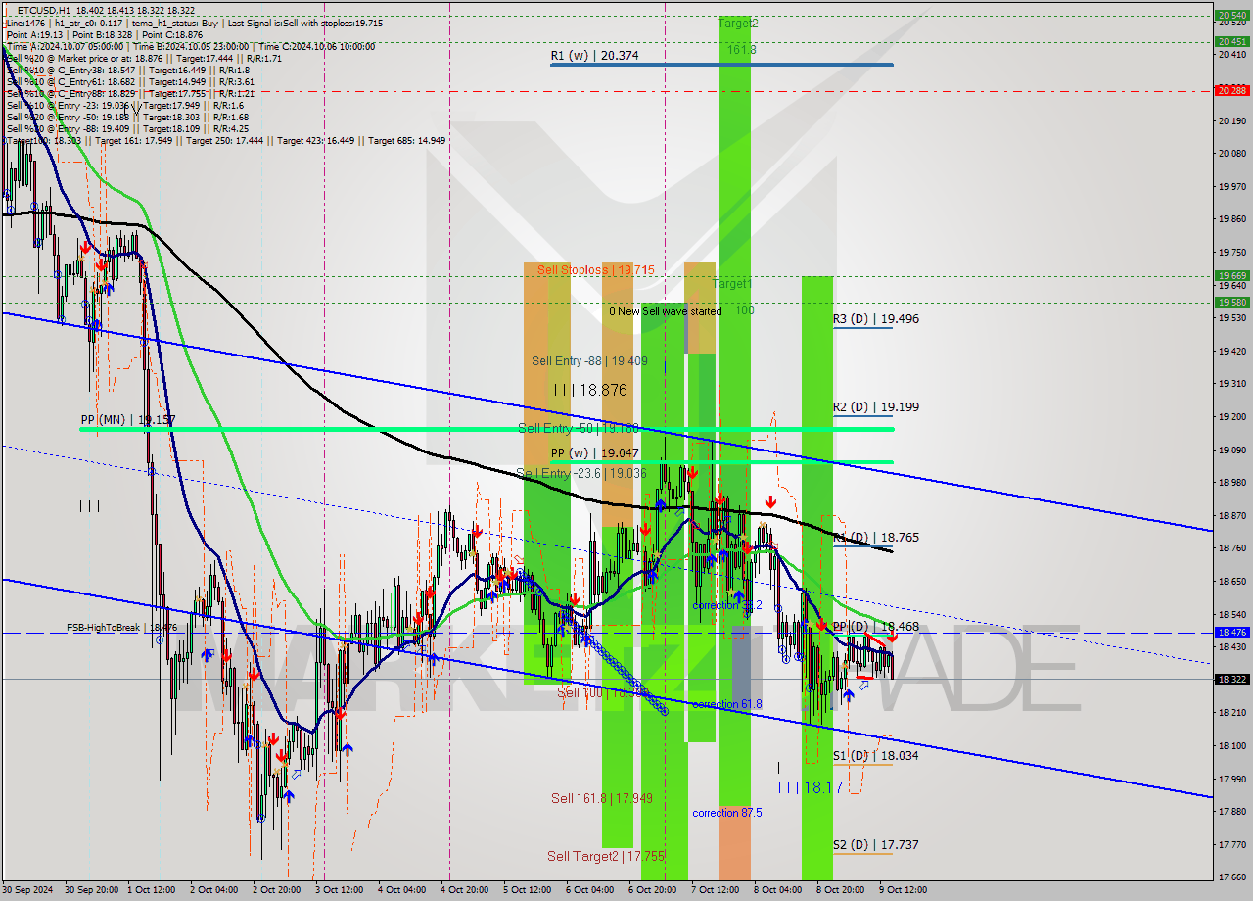Image resolution: width=1253 pixels, height=901 pixels.
Task: Select the 9 Oct 12:00 time label
Action: coord(903,890)
